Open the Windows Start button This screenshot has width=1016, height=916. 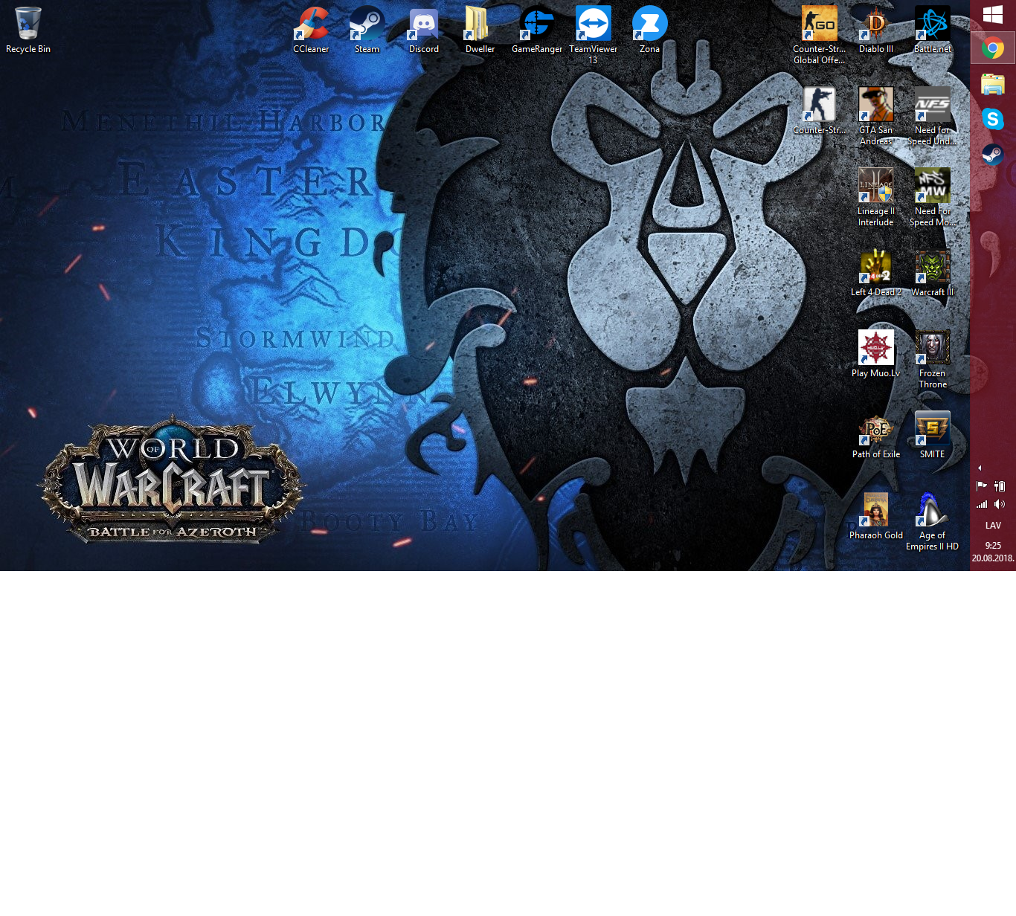click(x=993, y=15)
